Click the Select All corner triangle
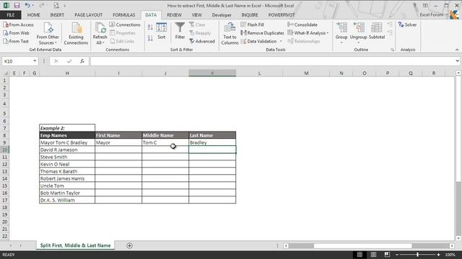The height and width of the screenshot is (259, 462). coord(5,73)
